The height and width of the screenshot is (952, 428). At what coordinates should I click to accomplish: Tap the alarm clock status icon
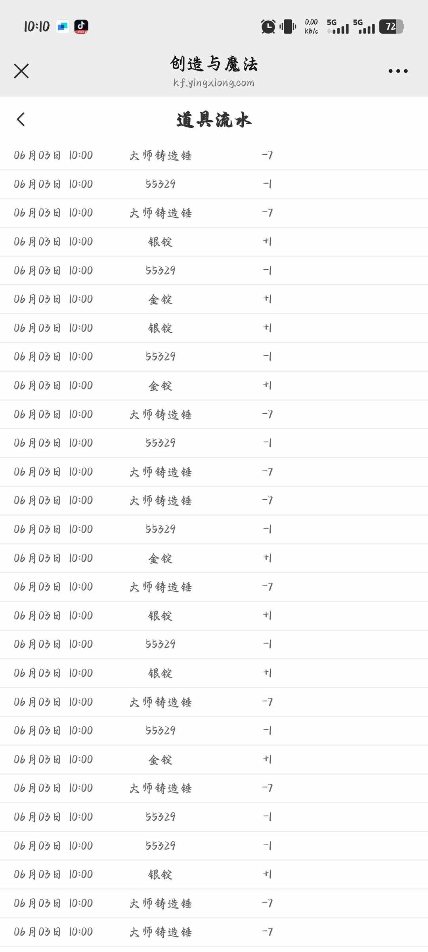click(x=268, y=27)
